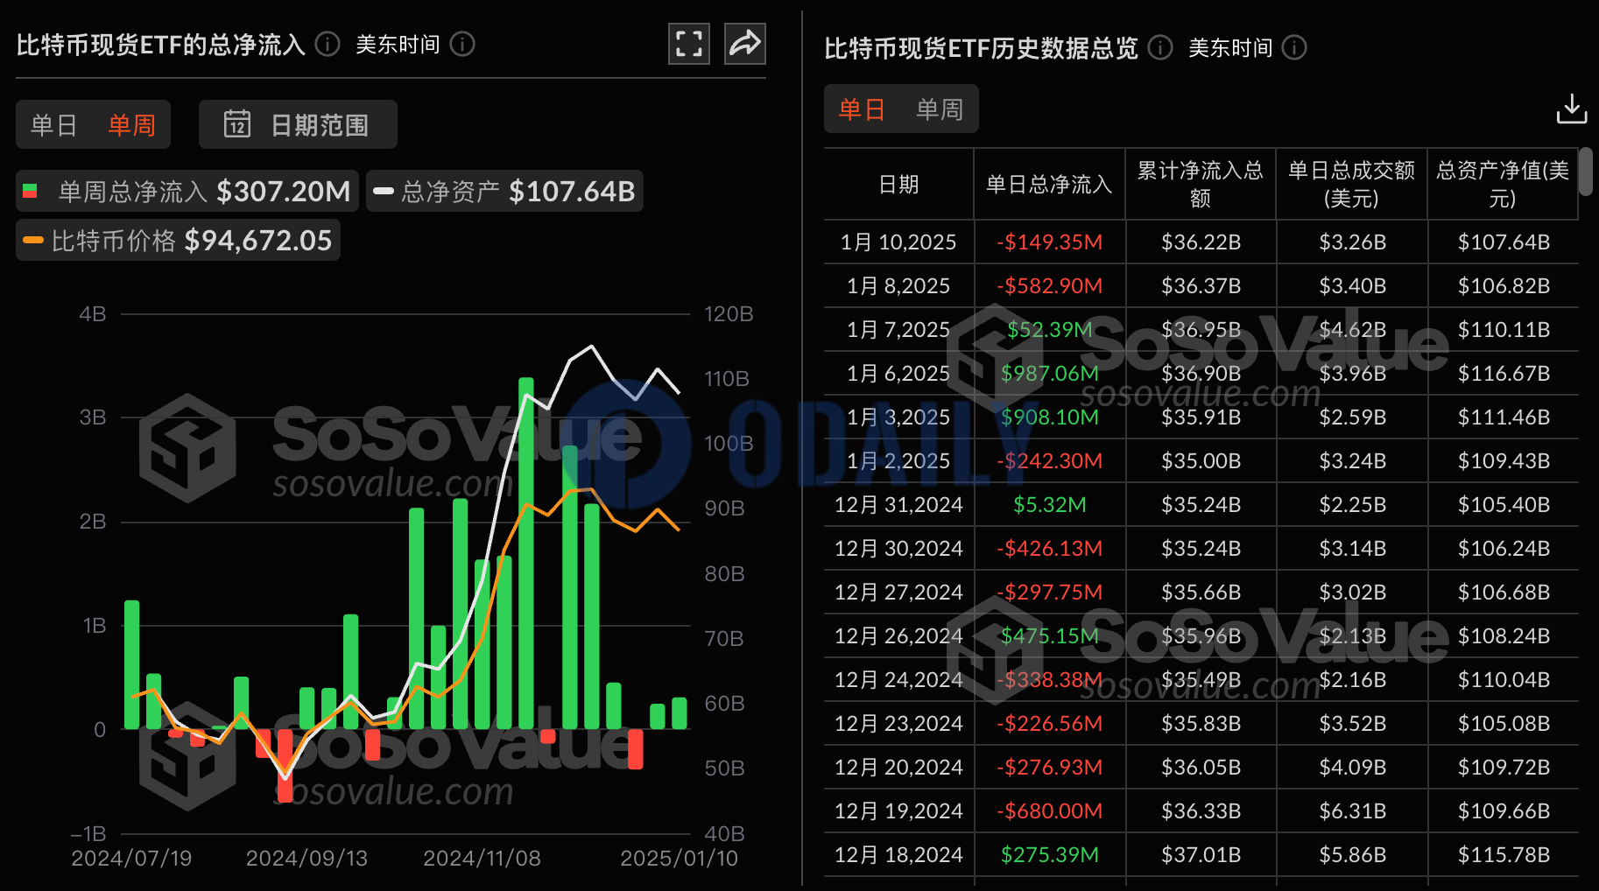Screen dimensions: 1599x891
Task: Click the $52.39M net inflow cell
Action: coord(1049,329)
